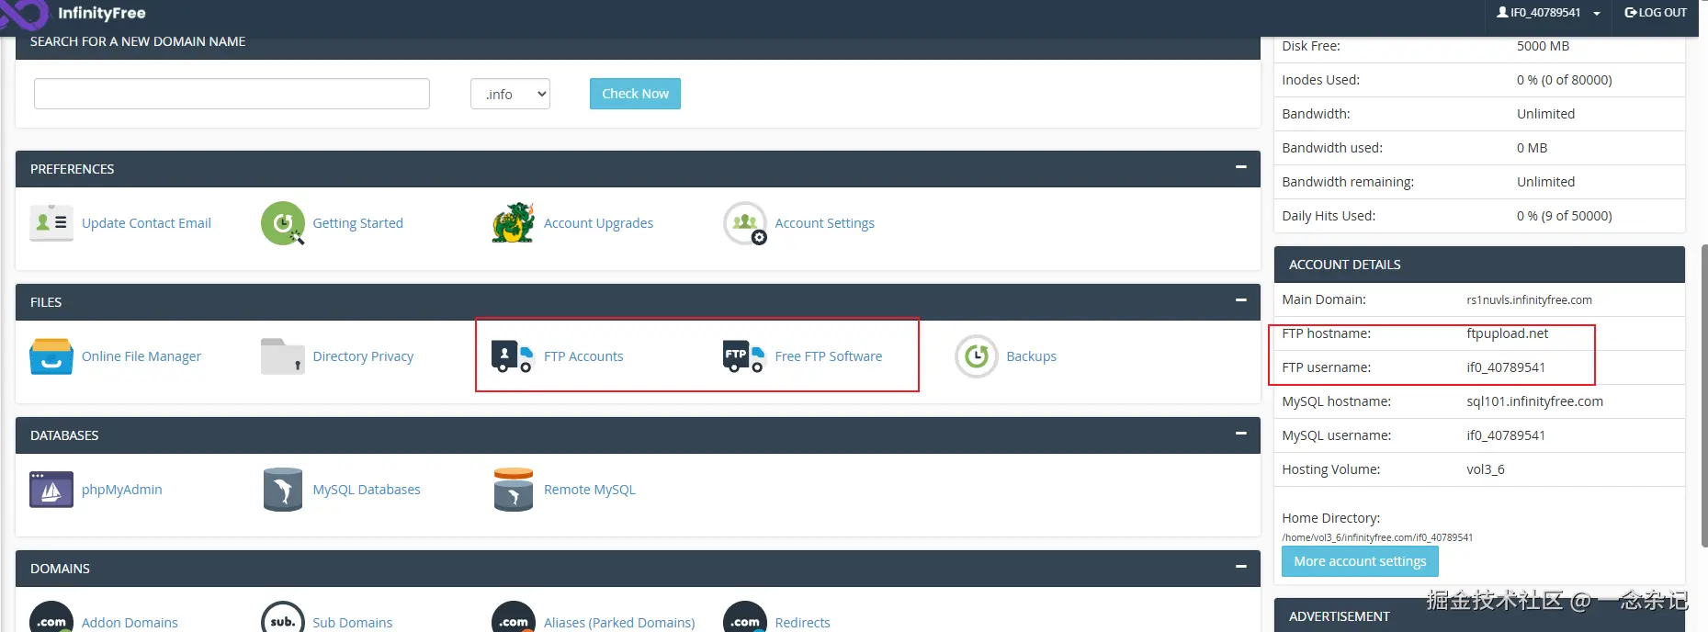Click the page vertical scrollbar
Screen dimensions: 1708x632
pos(1703,395)
